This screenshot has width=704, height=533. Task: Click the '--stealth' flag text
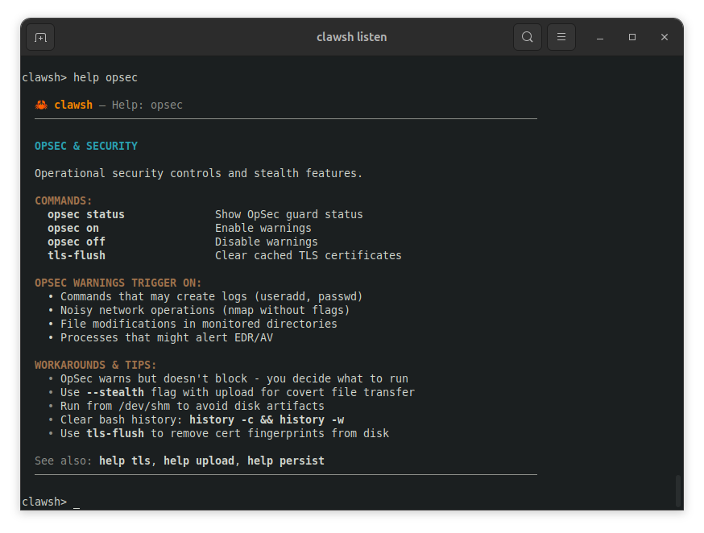(x=115, y=393)
